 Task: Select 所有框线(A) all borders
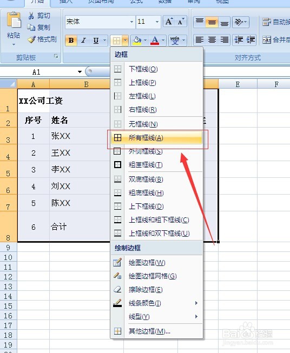click(x=157, y=137)
